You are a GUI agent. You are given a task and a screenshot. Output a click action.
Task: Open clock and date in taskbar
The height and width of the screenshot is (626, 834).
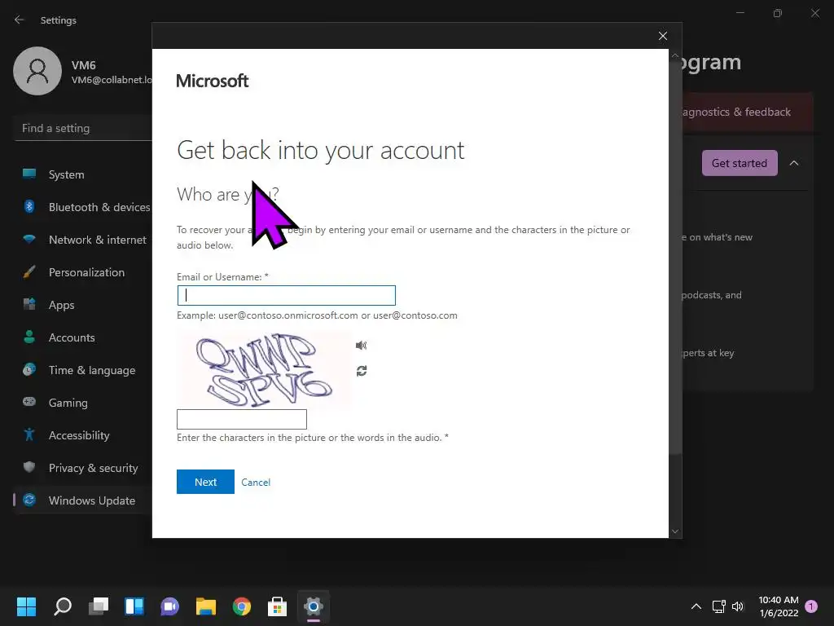pos(779,606)
